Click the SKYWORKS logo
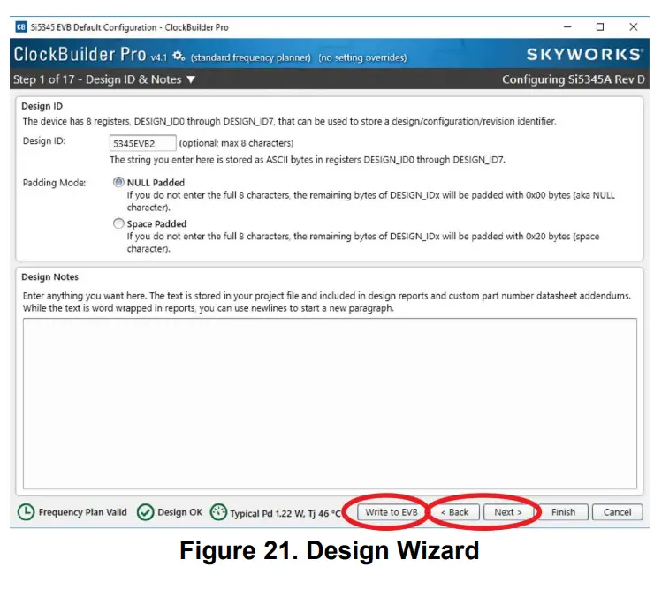 coord(585,54)
